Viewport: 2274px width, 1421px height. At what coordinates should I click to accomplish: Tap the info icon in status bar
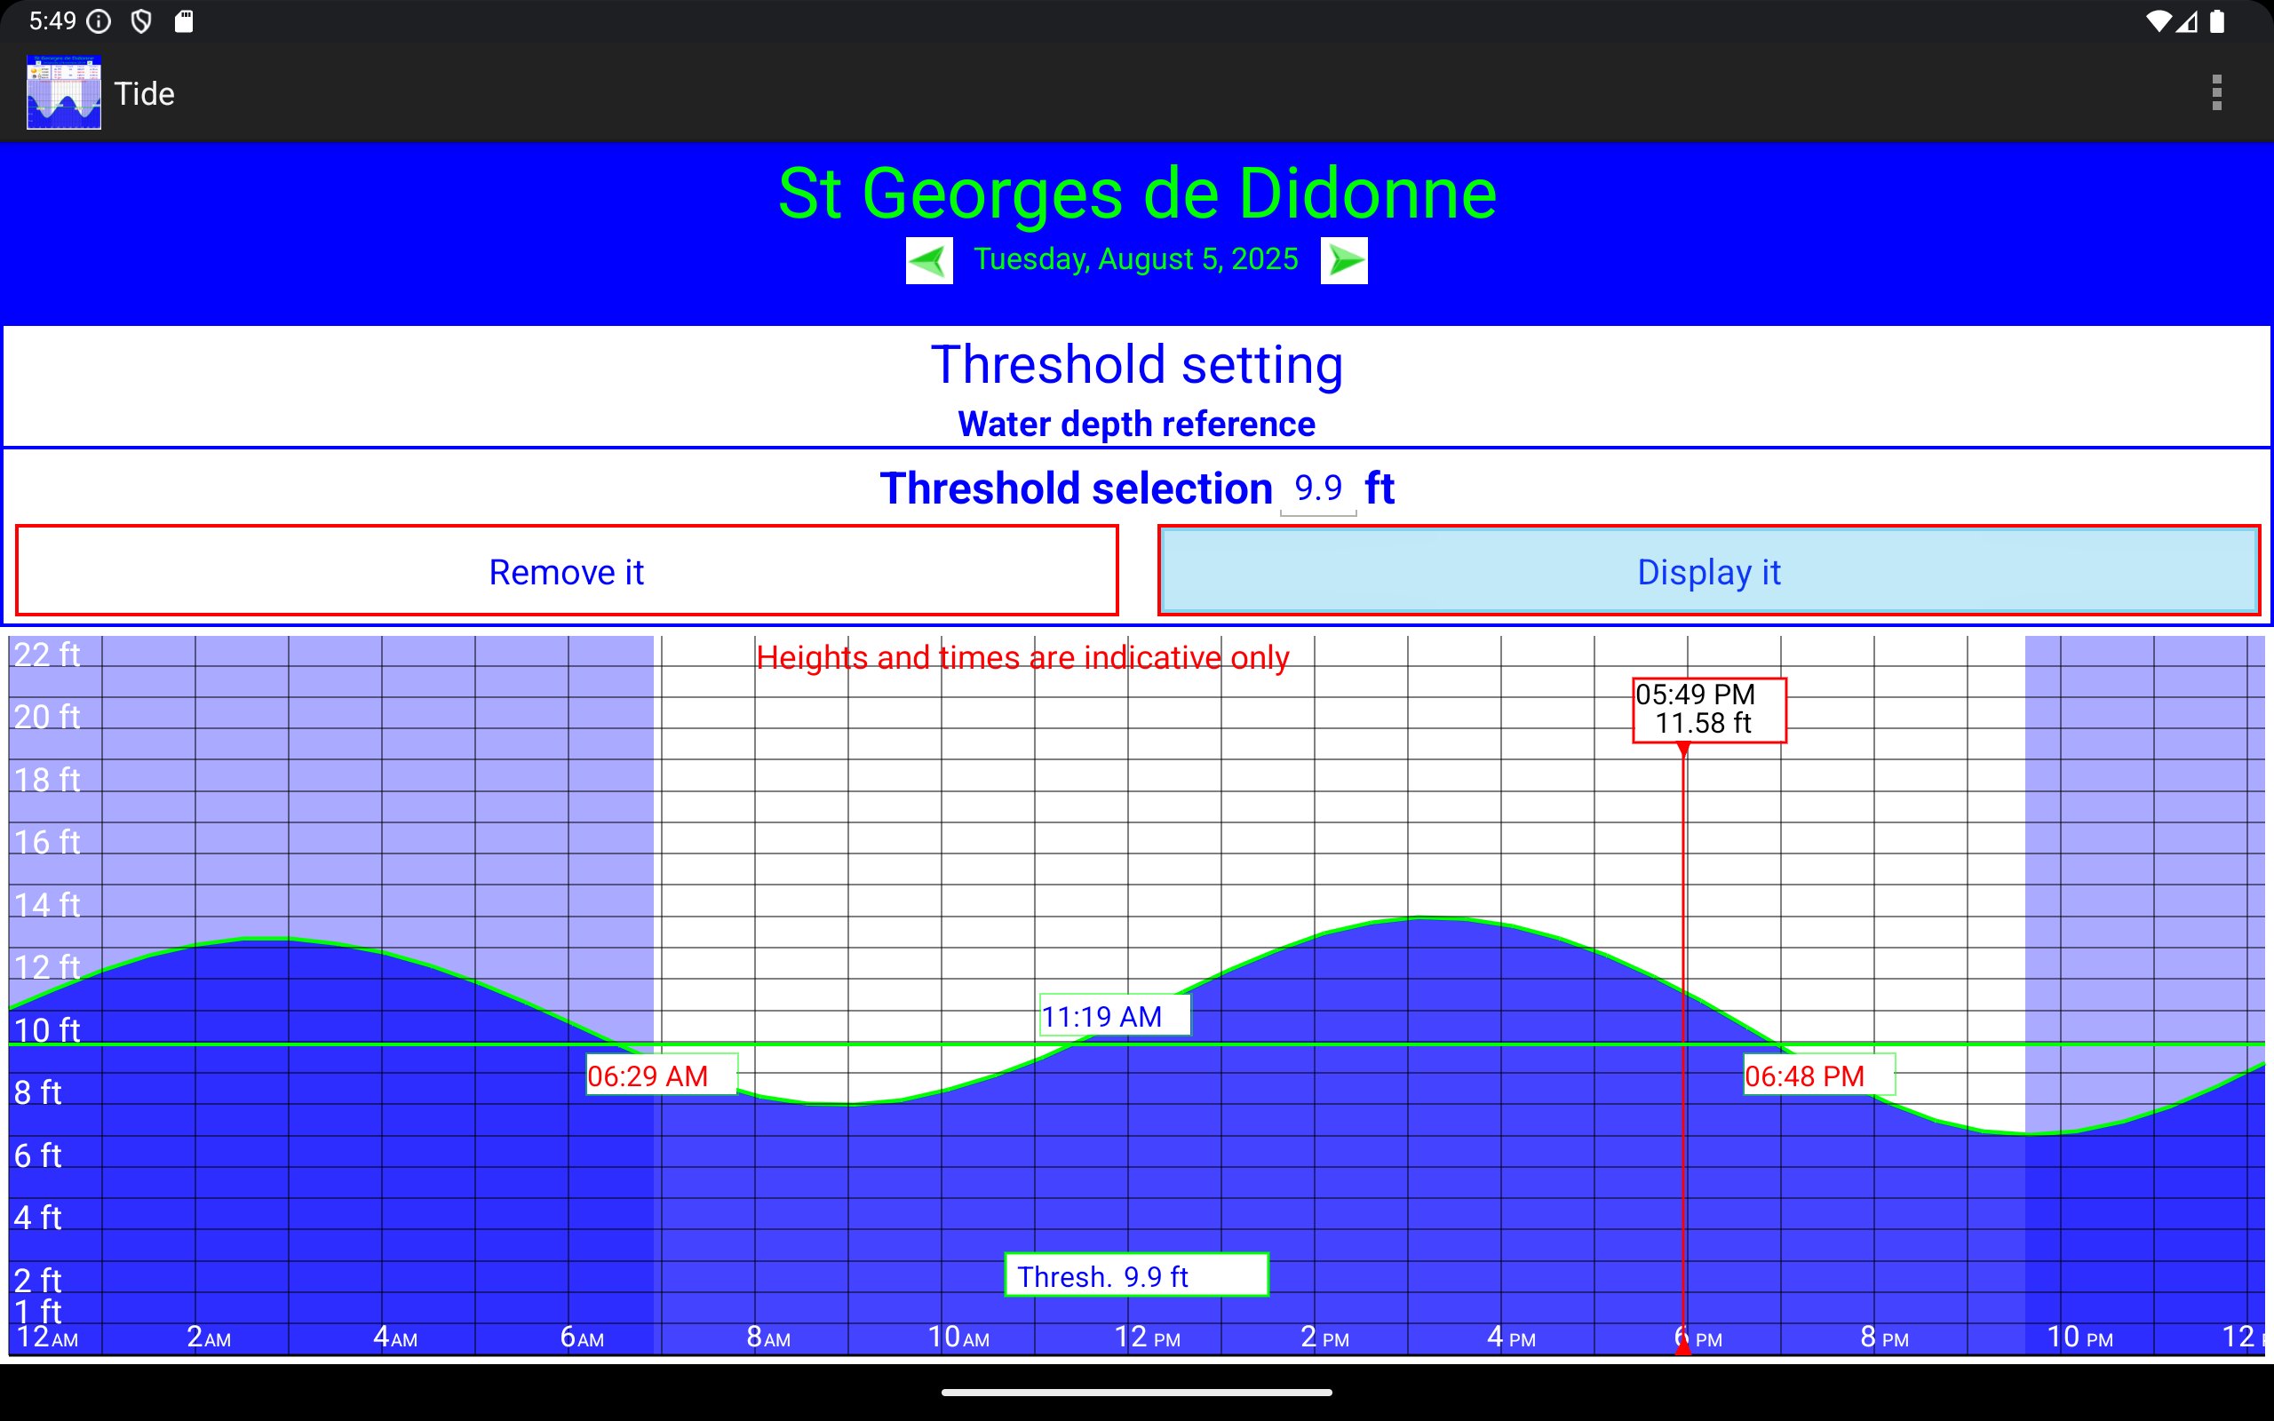(99, 21)
